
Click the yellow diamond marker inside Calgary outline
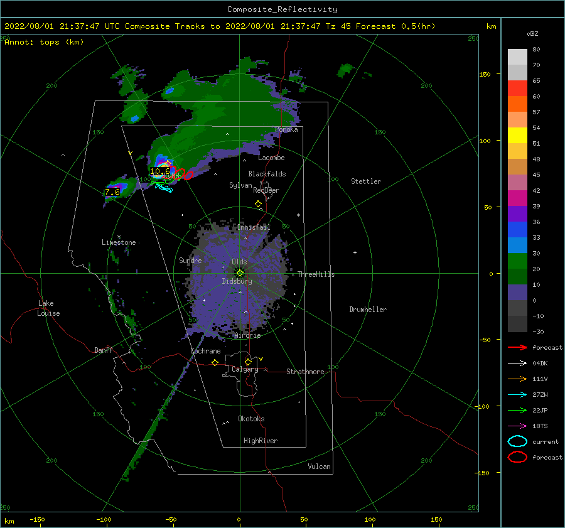click(x=248, y=362)
